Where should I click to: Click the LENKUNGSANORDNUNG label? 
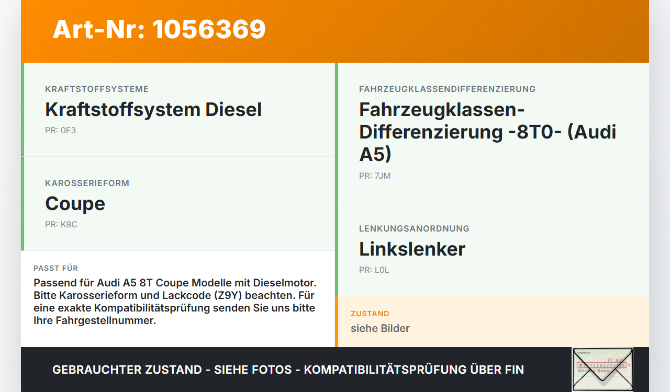(414, 228)
